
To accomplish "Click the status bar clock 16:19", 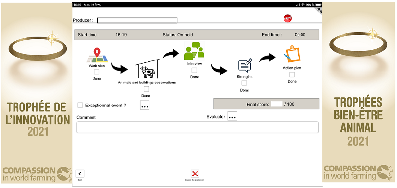I will 77,5.
